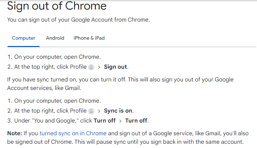This screenshot has width=257, height=148.
Task: Click the bold 'Sign out.' text
Action: tap(116, 67)
